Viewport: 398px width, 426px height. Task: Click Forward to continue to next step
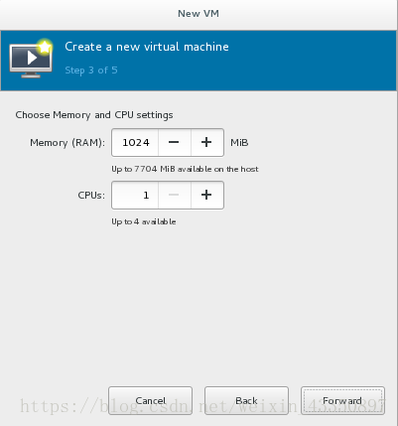click(x=342, y=400)
